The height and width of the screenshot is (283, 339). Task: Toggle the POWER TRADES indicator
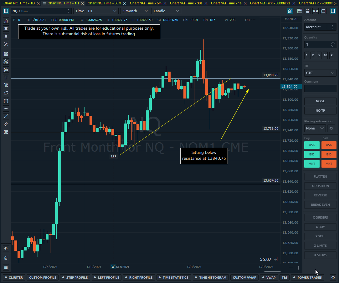pyautogui.click(x=307, y=277)
